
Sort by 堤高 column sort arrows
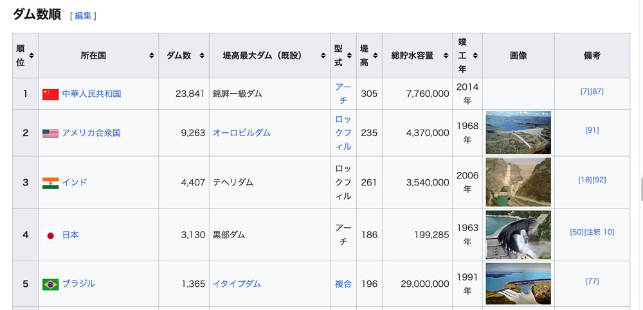click(x=376, y=56)
